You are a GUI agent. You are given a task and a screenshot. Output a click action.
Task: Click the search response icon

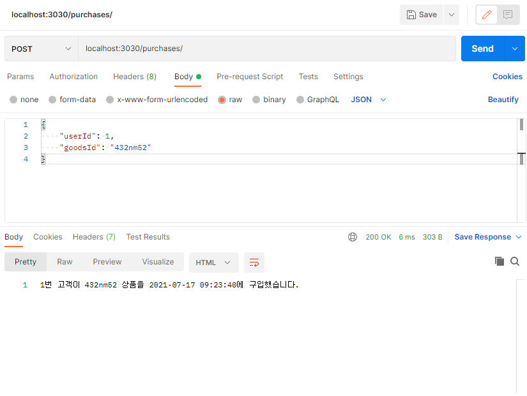pyautogui.click(x=515, y=261)
